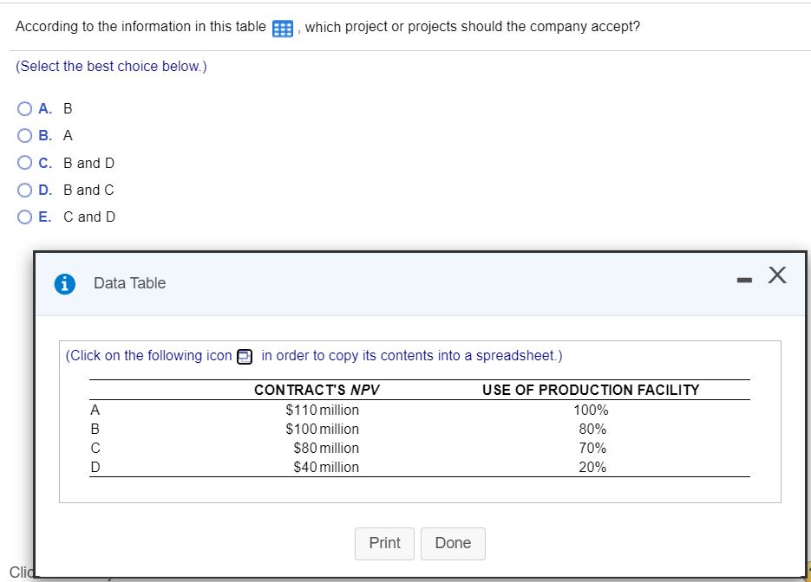
Task: Click the Select the best choice text
Action: [109, 66]
